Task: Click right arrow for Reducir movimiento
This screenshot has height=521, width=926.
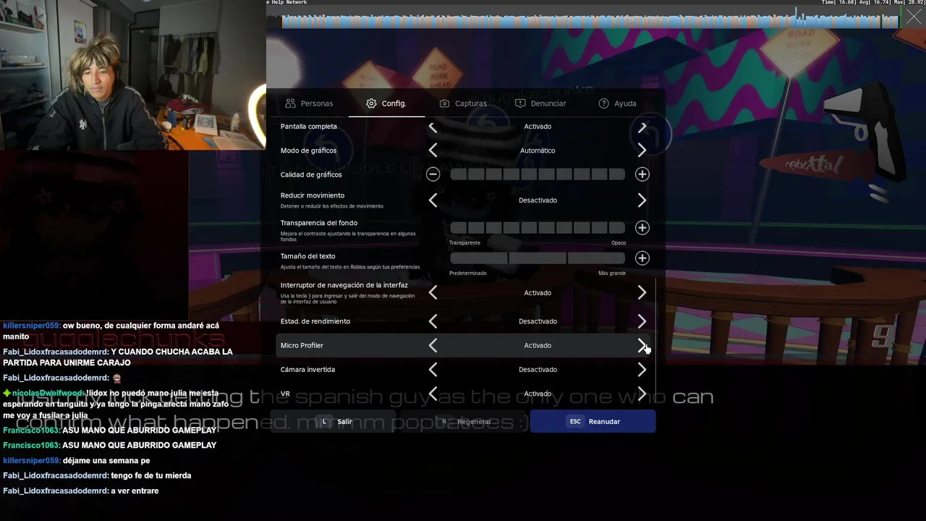Action: [642, 200]
